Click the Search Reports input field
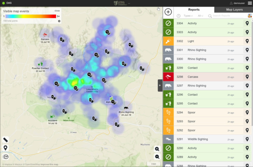Image resolution: width=253 pixels, height=167 pixels. (228, 16)
